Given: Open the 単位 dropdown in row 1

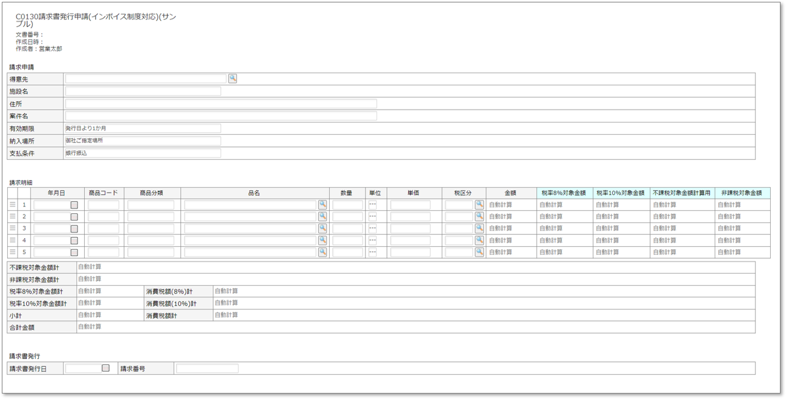Looking at the screenshot, I should [x=372, y=205].
